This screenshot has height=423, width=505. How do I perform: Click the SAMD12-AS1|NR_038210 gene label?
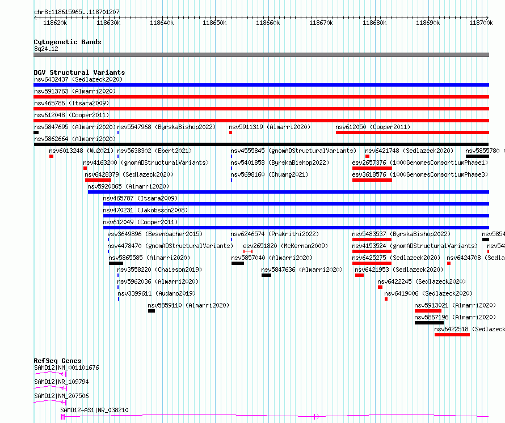coord(94,410)
